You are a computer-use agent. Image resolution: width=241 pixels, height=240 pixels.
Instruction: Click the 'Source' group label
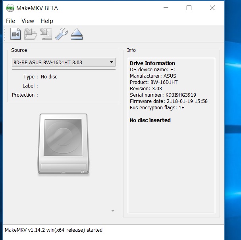pos(19,50)
